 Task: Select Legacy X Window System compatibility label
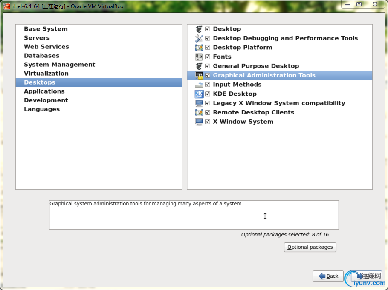click(x=279, y=103)
